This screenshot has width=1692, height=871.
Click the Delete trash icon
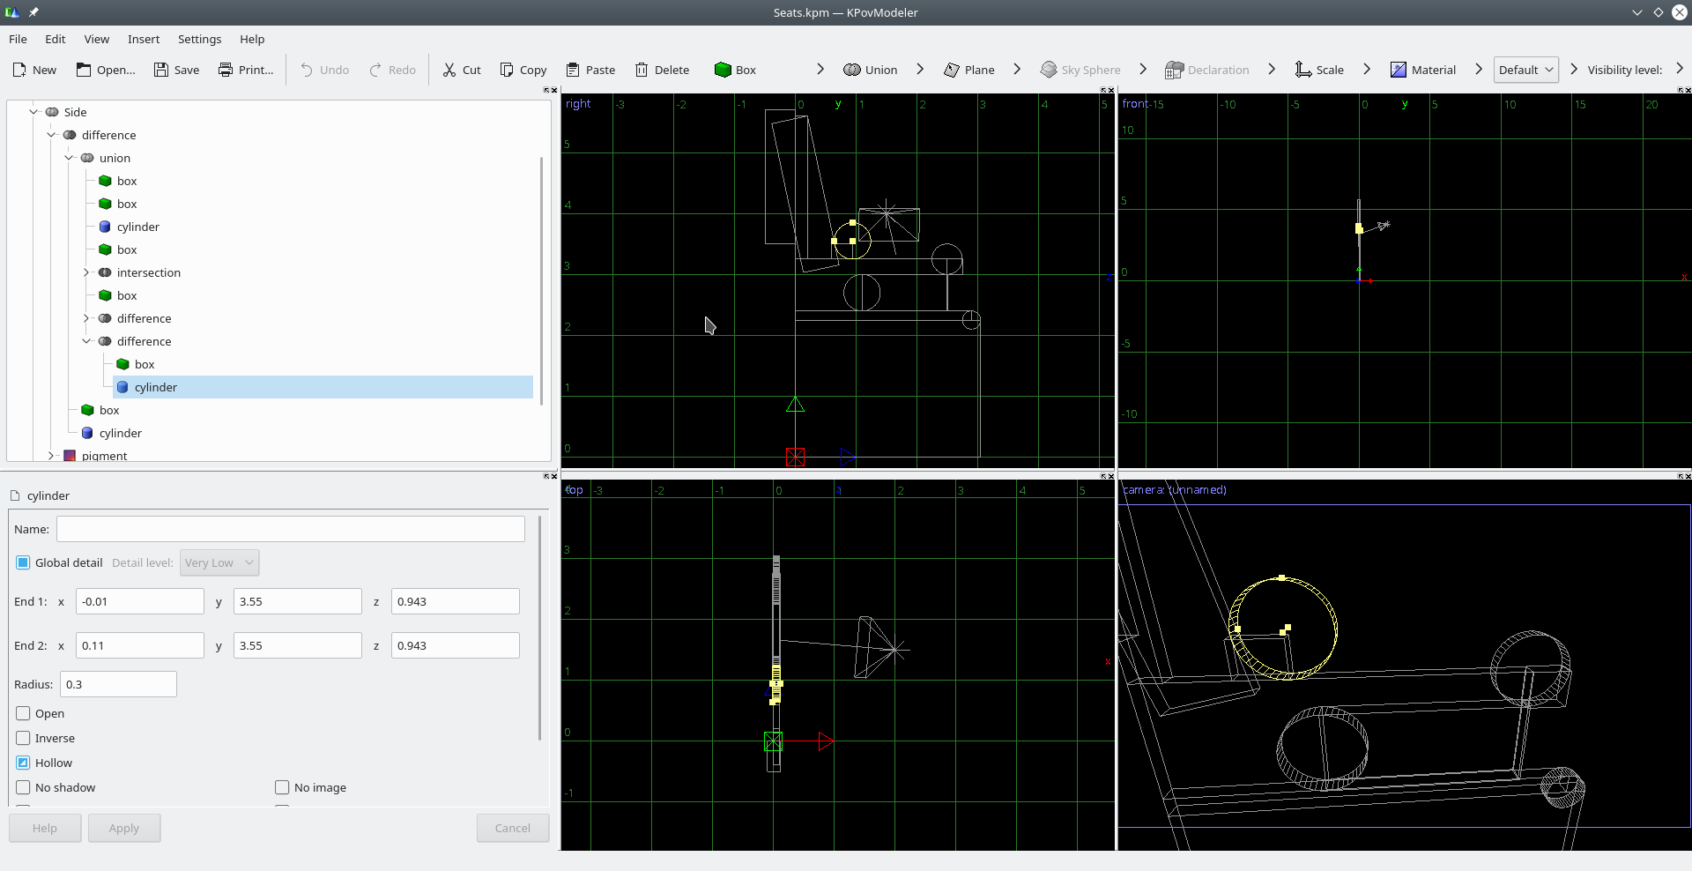(642, 70)
